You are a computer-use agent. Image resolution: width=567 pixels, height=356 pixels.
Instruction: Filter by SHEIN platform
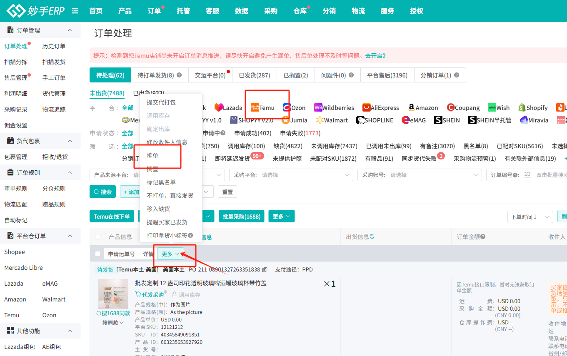pyautogui.click(x=447, y=120)
